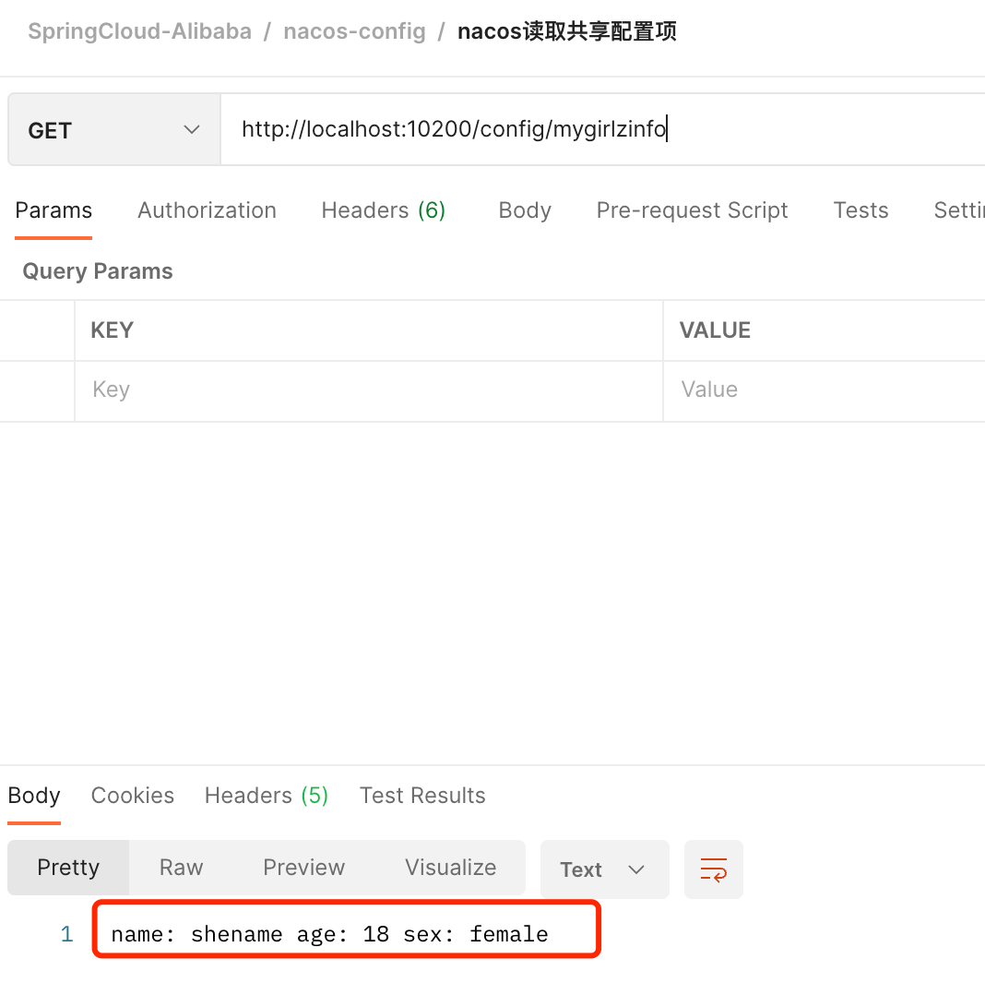Switch response view to Preview
985x995 pixels.
303,868
